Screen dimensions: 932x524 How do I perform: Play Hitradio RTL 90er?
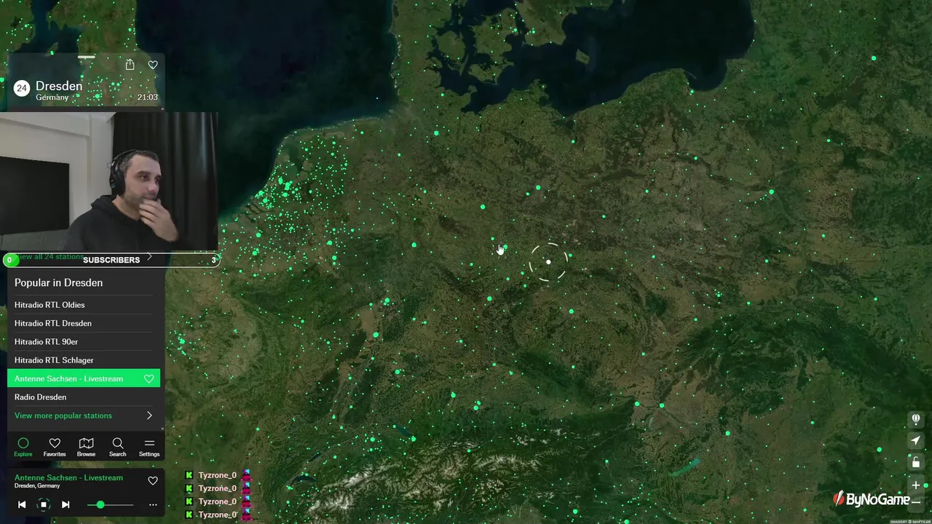point(84,341)
